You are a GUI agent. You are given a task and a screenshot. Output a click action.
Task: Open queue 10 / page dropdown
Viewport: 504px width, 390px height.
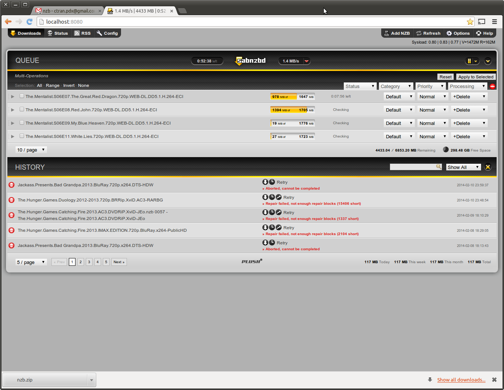pos(31,150)
